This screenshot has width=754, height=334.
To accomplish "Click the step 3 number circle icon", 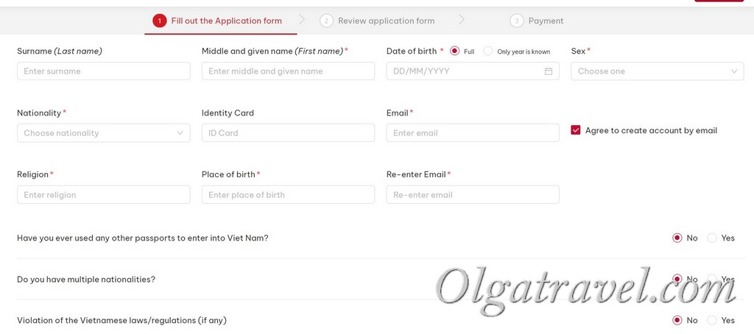I will pos(516,21).
